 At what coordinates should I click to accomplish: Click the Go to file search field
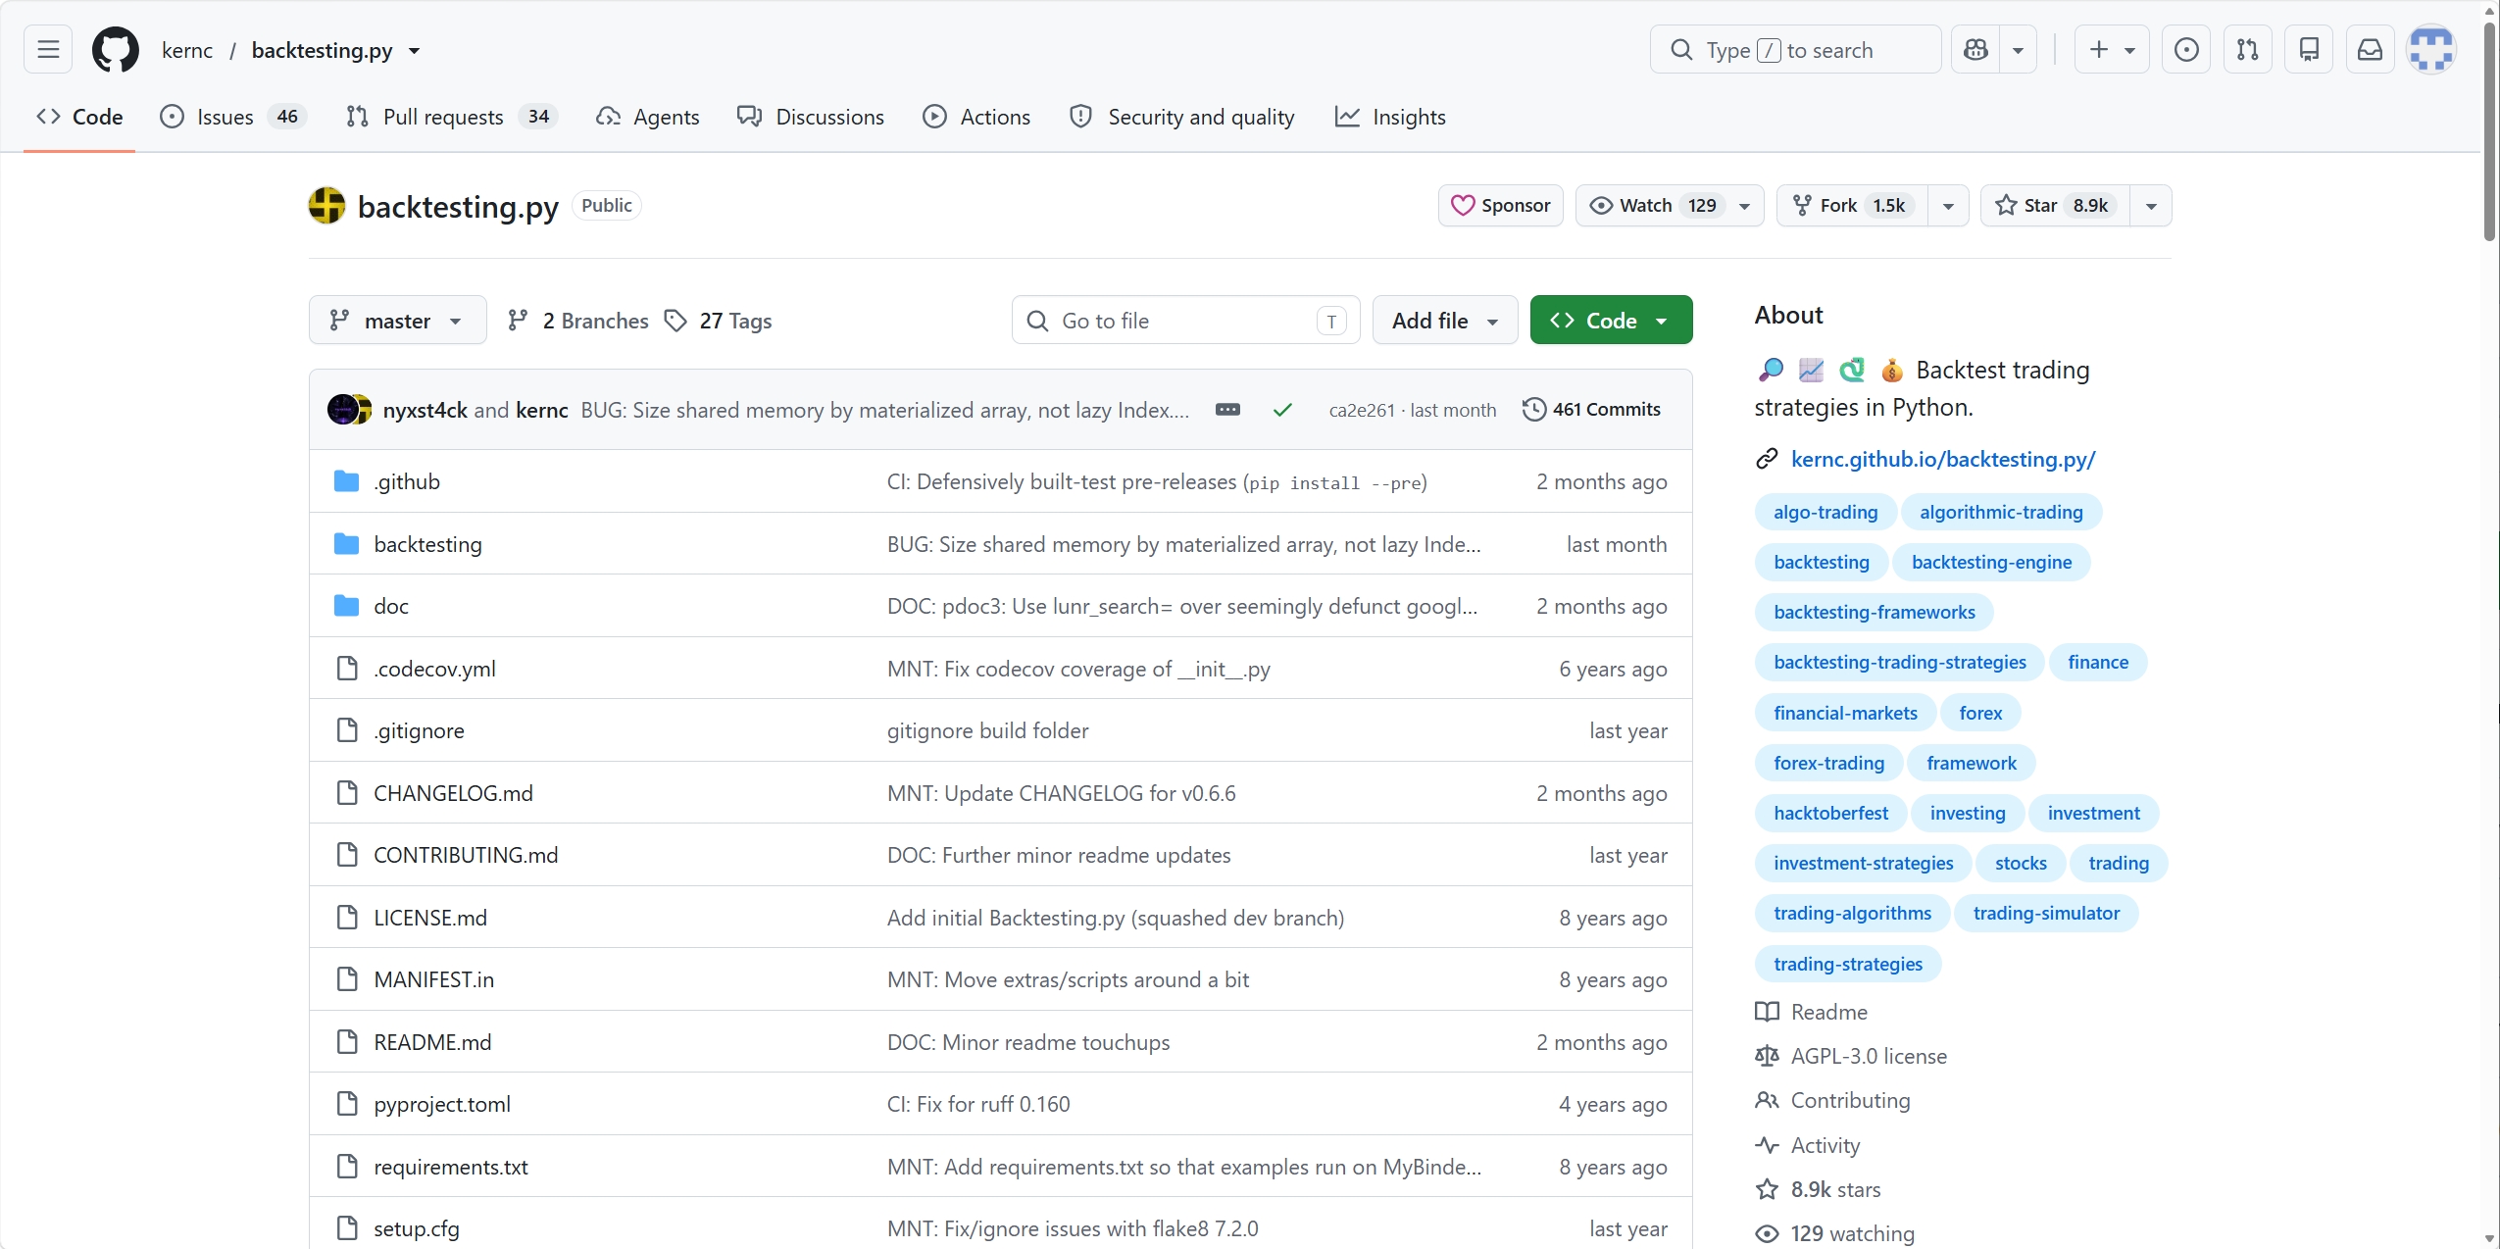pyautogui.click(x=1185, y=320)
